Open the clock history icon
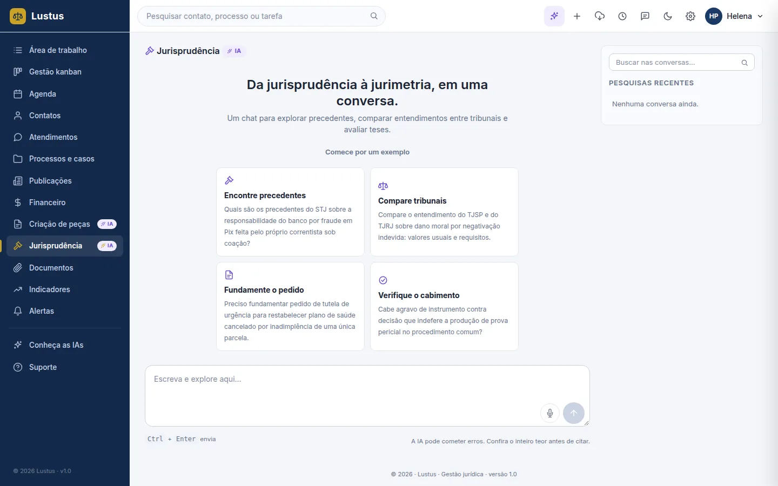The height and width of the screenshot is (486, 778). click(622, 16)
